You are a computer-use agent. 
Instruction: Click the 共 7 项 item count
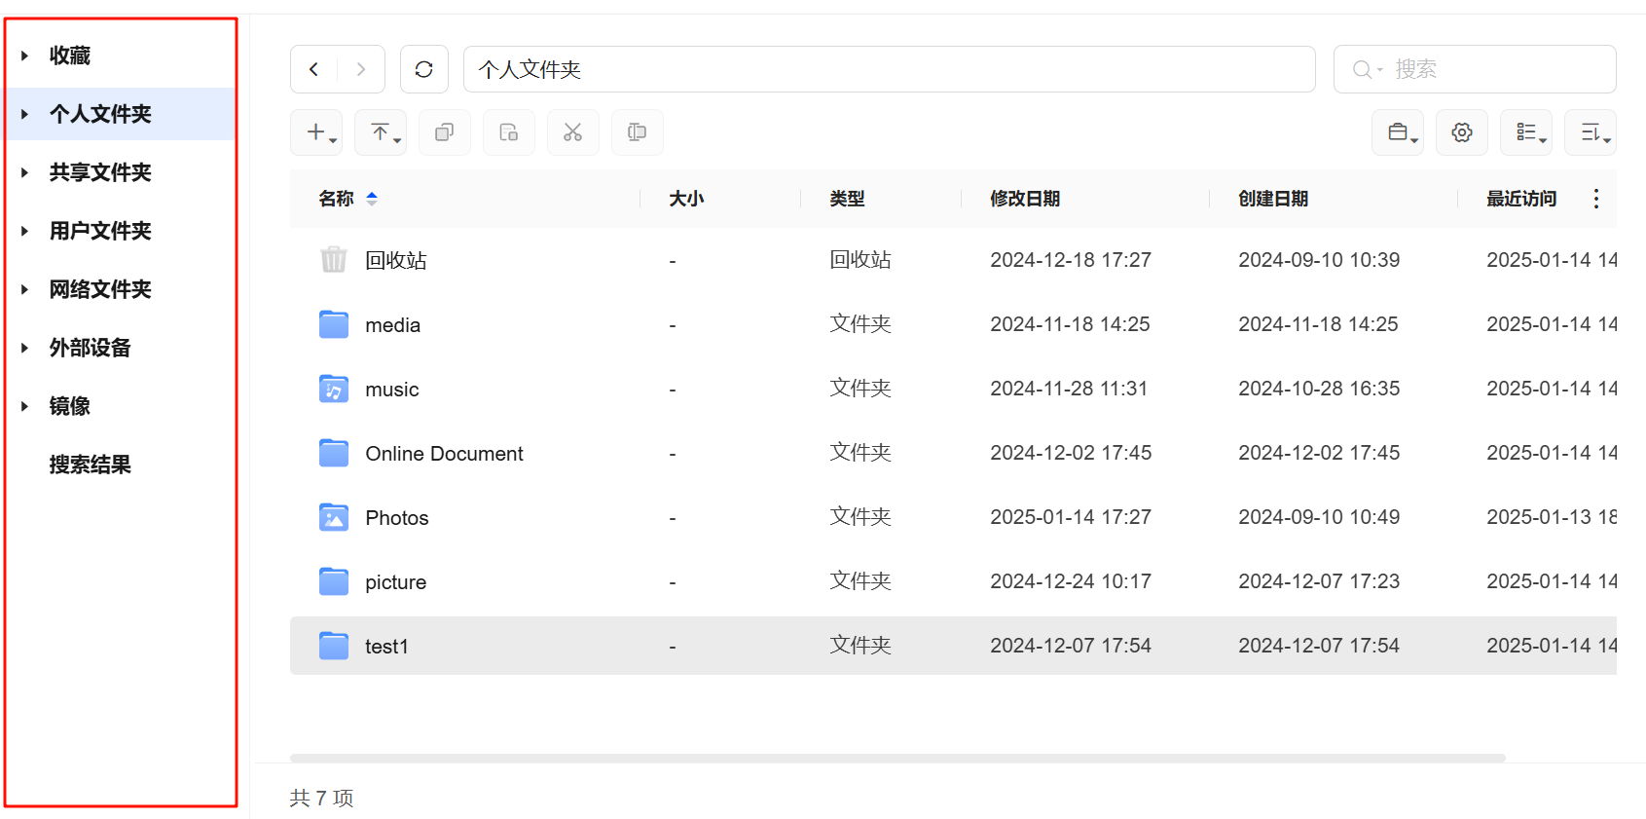click(321, 798)
